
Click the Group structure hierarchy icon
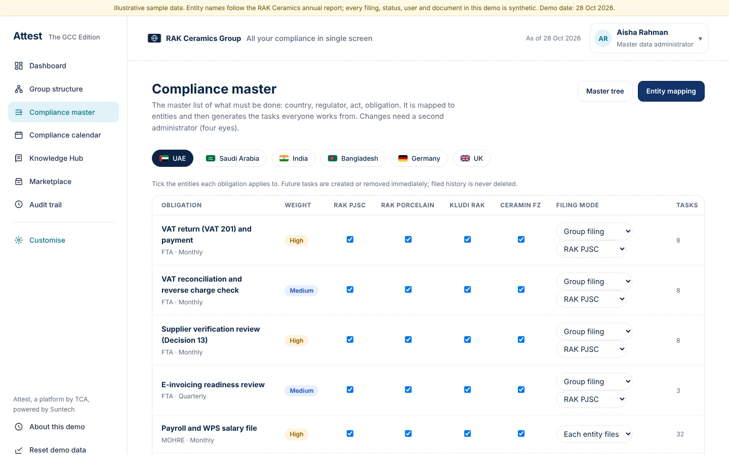click(x=19, y=89)
